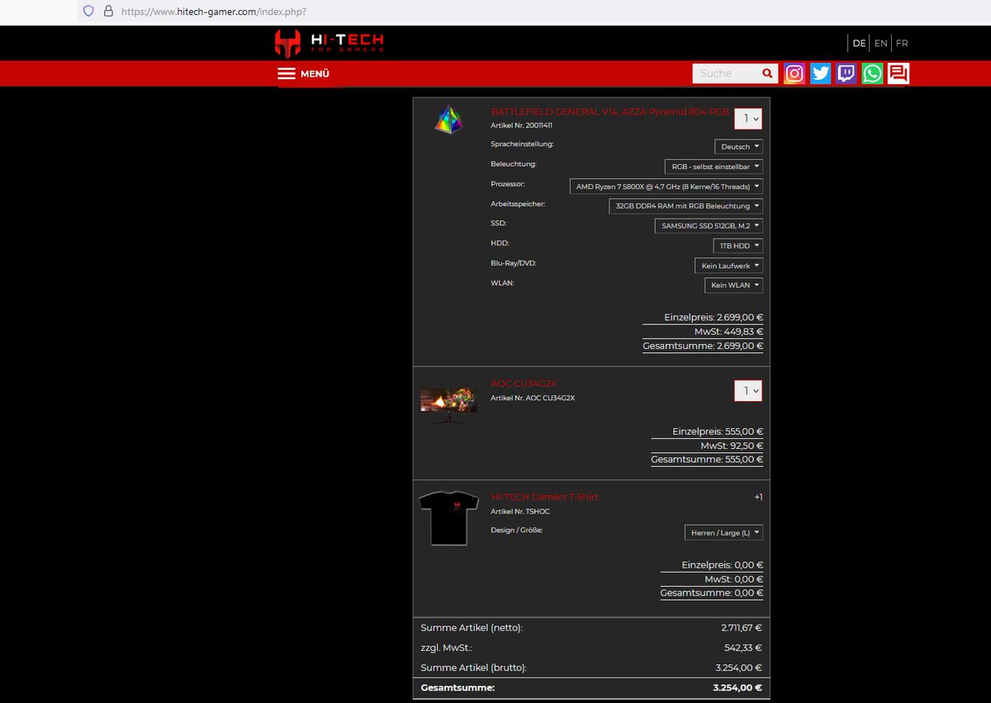Viewport: 991px width, 703px height.
Task: Click 'Artikel Nr. 20011411' text
Action: pyautogui.click(x=521, y=125)
